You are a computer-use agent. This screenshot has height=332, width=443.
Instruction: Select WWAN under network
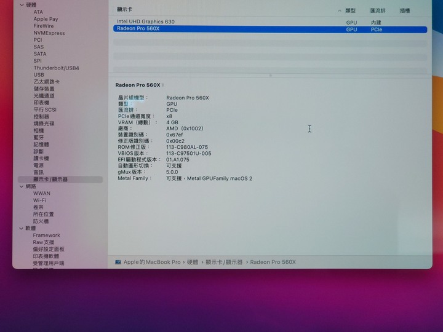[x=42, y=194]
